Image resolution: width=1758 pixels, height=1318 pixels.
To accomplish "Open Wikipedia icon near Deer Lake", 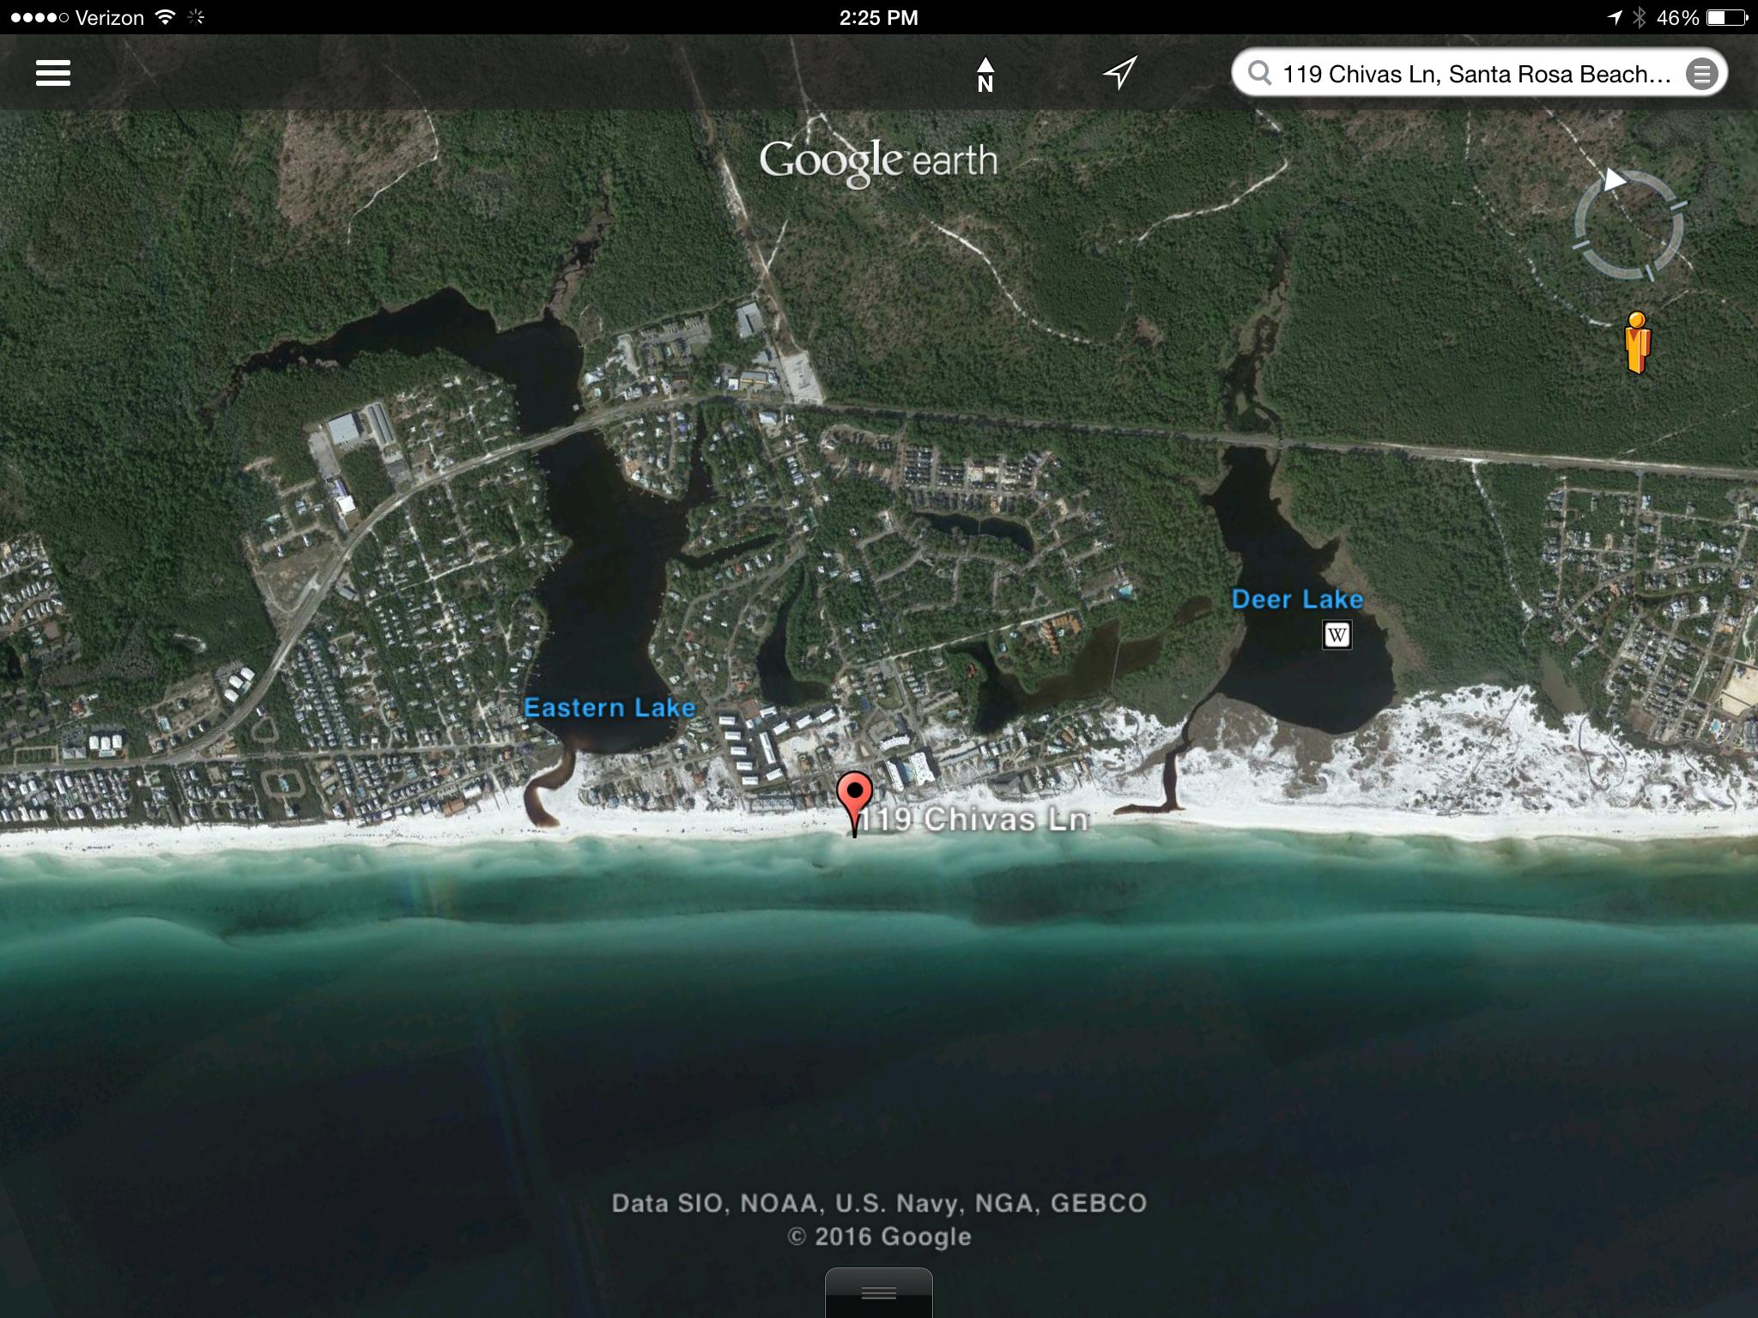I will click(1337, 635).
